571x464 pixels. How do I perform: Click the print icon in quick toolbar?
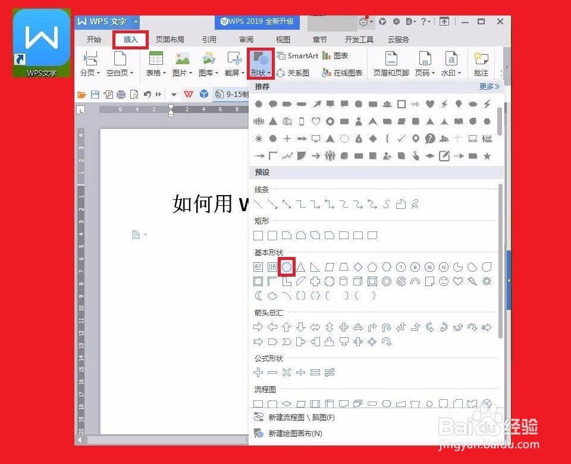[x=121, y=95]
